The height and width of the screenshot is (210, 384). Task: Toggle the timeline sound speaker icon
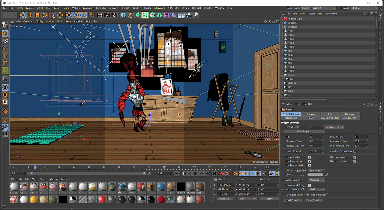pos(271,173)
